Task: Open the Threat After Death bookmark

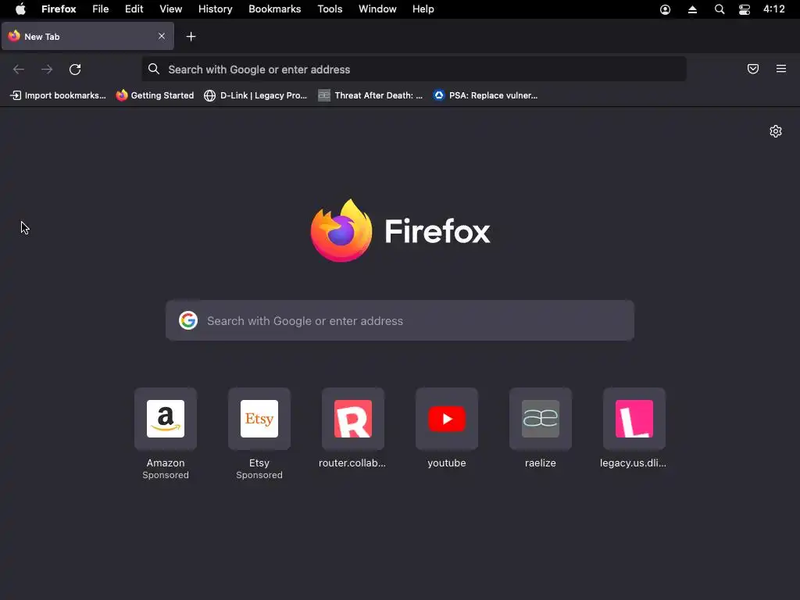Action: [370, 95]
